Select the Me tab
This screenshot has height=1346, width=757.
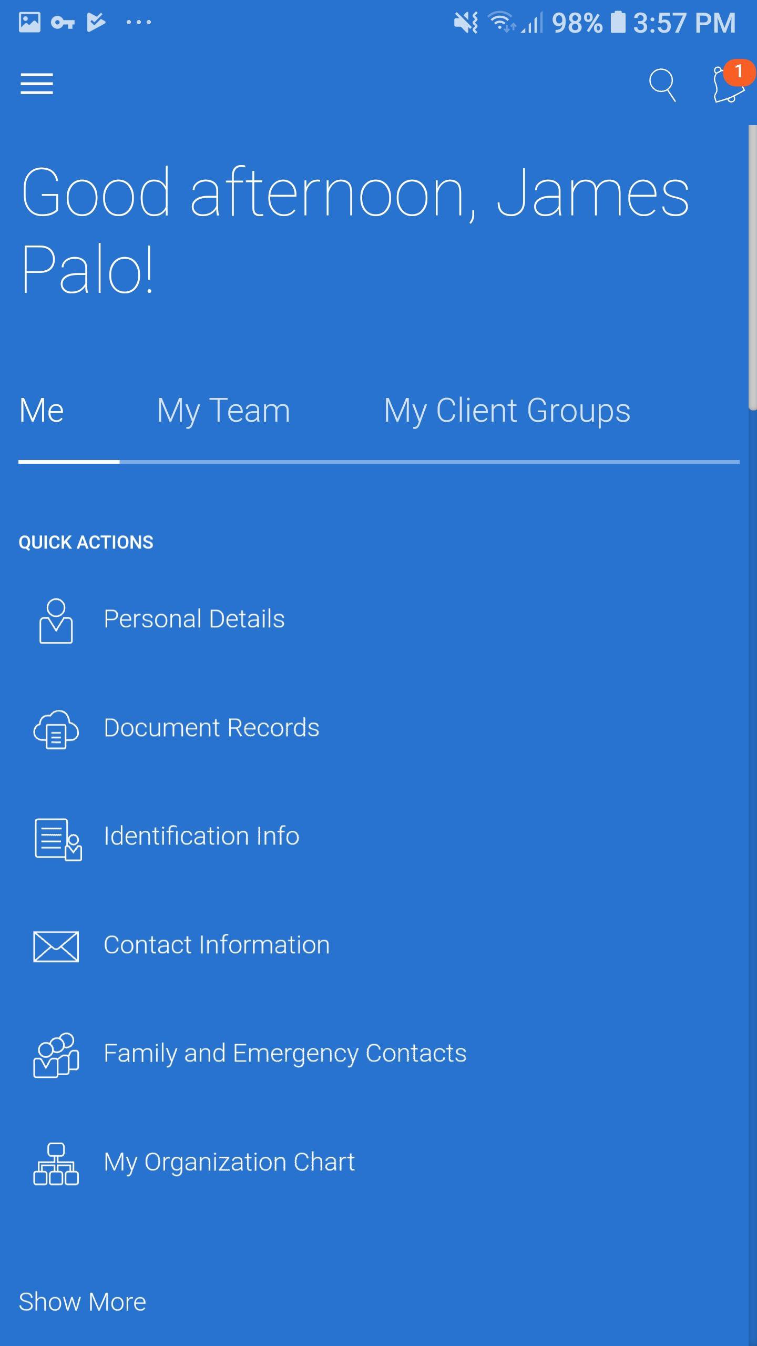tap(42, 411)
